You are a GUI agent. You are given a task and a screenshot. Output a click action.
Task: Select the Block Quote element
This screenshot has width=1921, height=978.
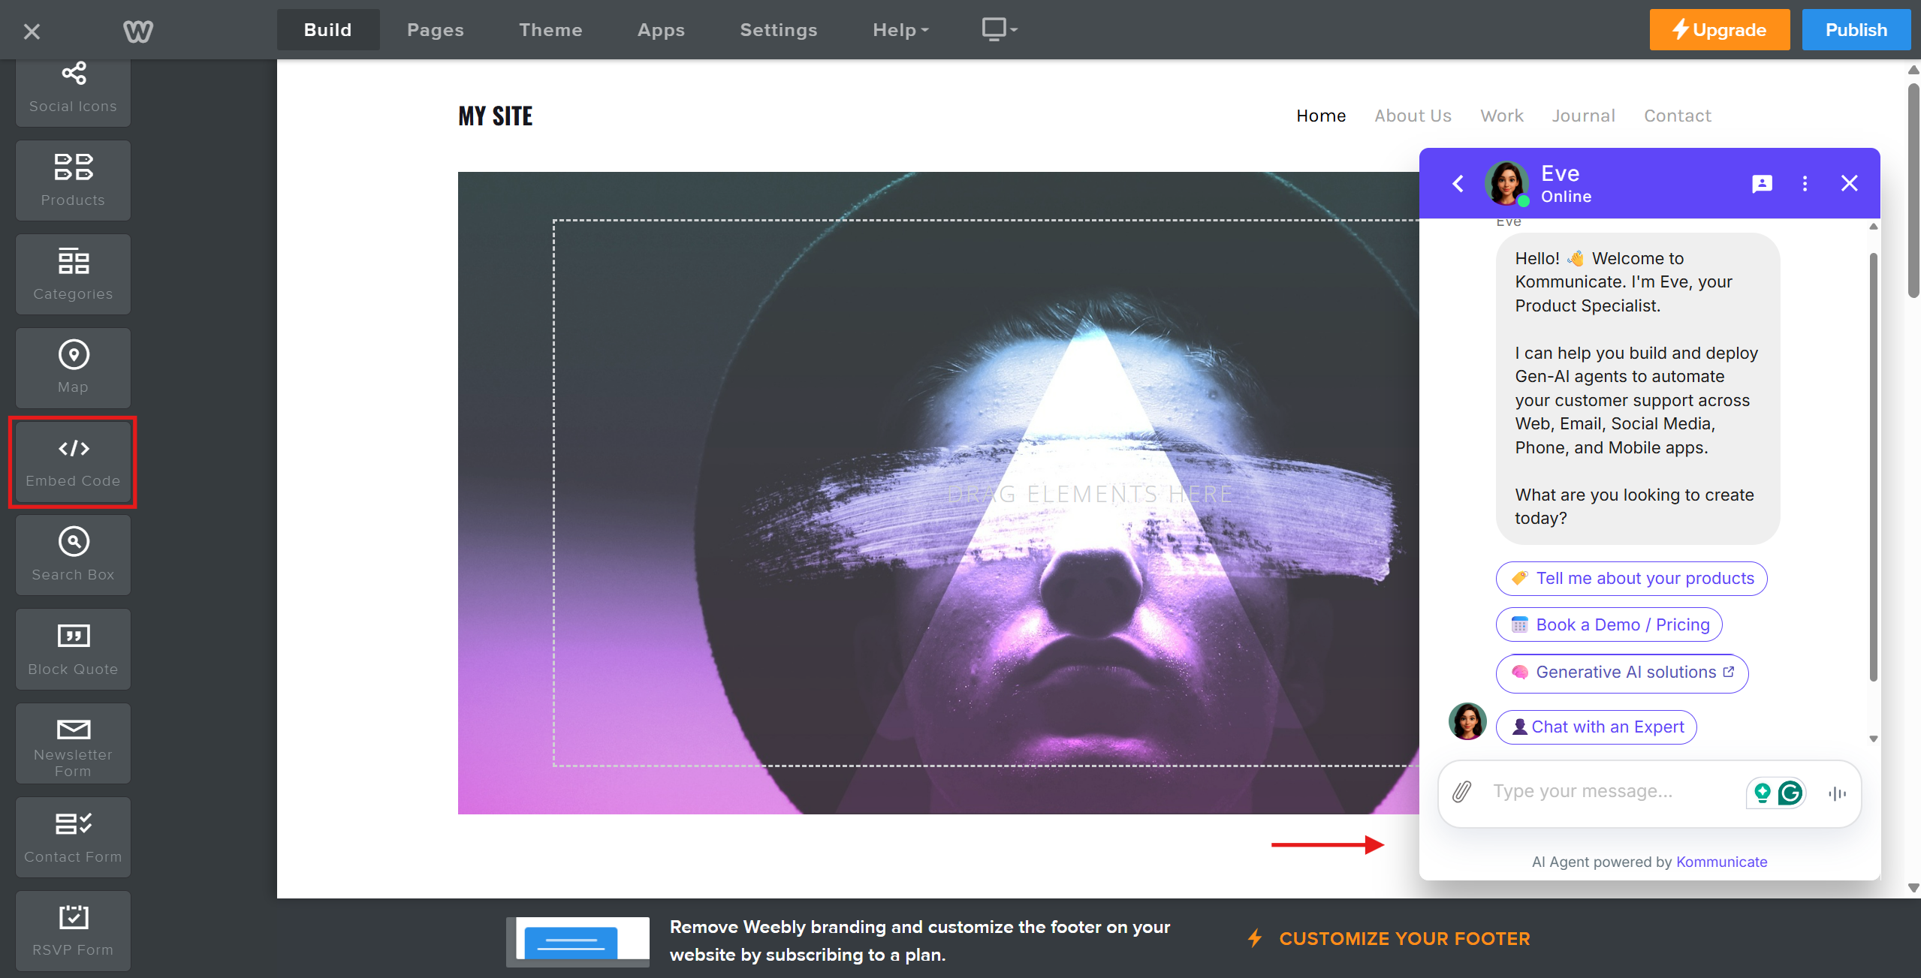point(73,649)
